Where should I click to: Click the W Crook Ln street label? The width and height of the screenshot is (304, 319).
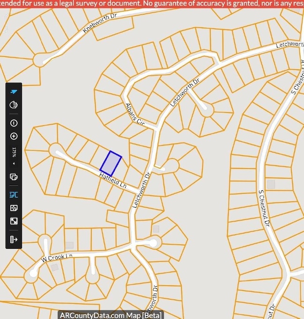[57, 257]
